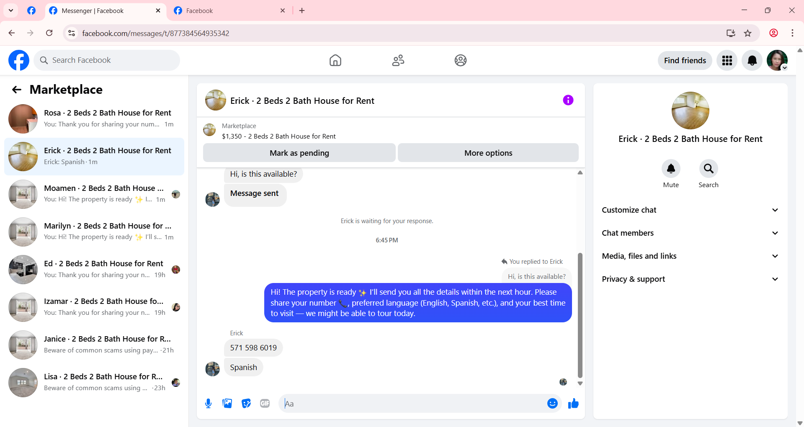Open the Home feed icon
Screen dimensions: 804x427
pos(335,60)
